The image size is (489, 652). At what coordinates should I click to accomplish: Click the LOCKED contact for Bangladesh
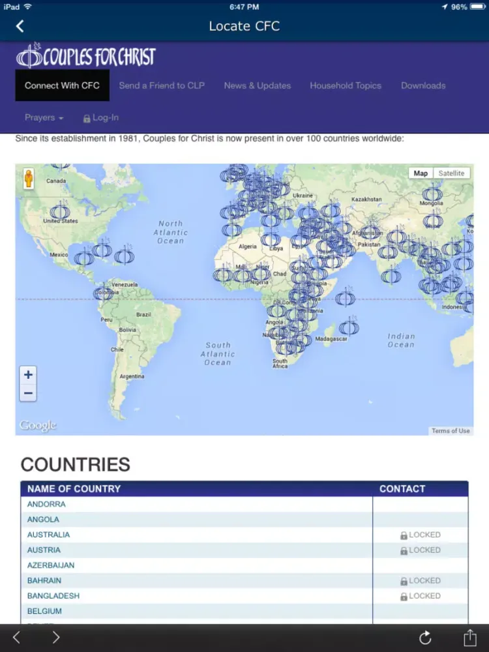[x=420, y=596]
